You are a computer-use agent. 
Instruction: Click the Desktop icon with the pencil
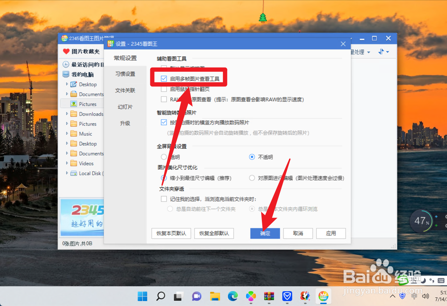click(x=73, y=84)
